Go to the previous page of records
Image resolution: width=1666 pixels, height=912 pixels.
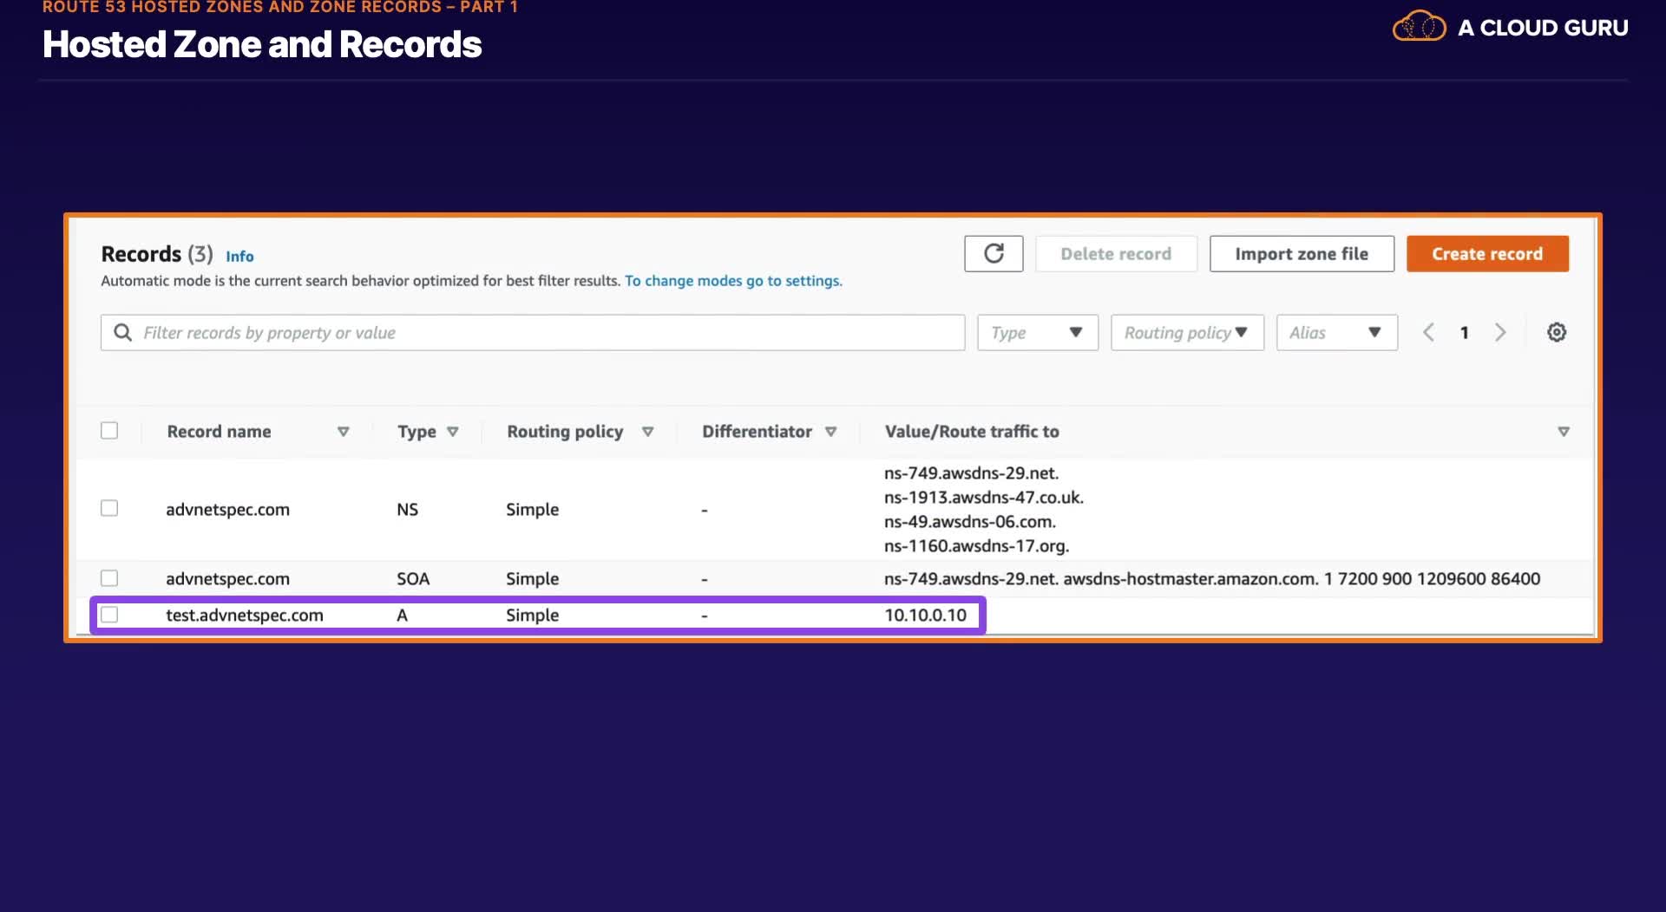1428,333
